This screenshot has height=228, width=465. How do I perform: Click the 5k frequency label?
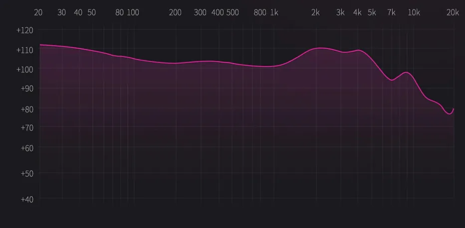pyautogui.click(x=372, y=12)
